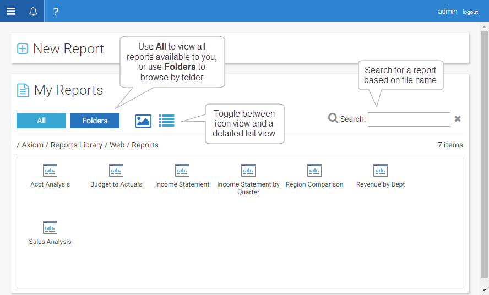This screenshot has width=489, height=295.
Task: Navigate to Web in the breadcrumb
Action: (x=117, y=145)
